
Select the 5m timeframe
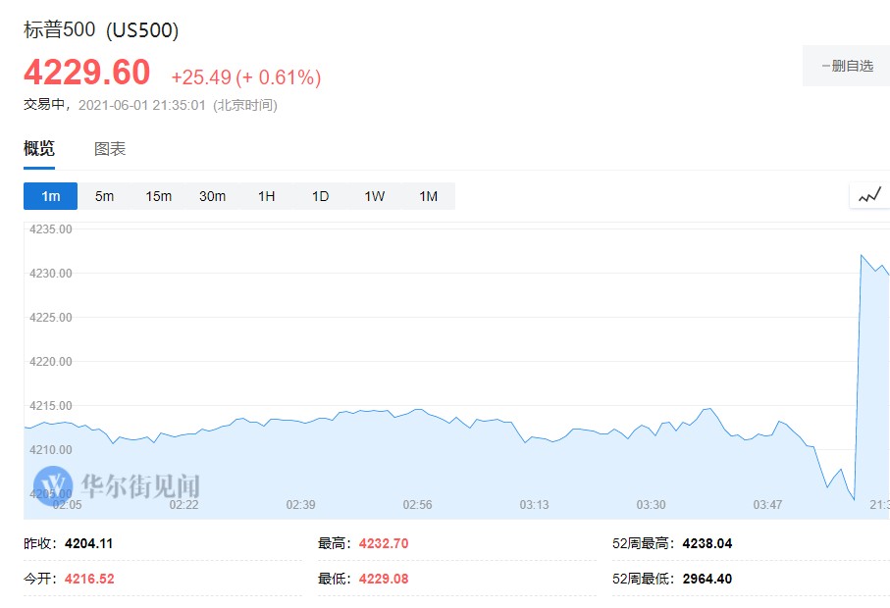[x=104, y=196]
